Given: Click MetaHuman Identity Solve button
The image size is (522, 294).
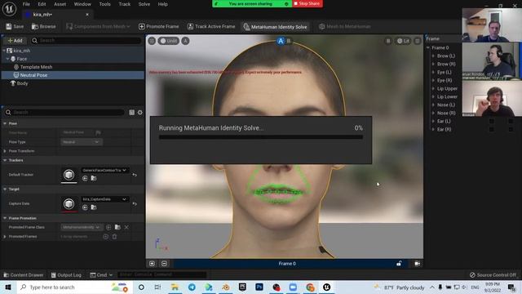Looking at the screenshot, I should coord(275,27).
